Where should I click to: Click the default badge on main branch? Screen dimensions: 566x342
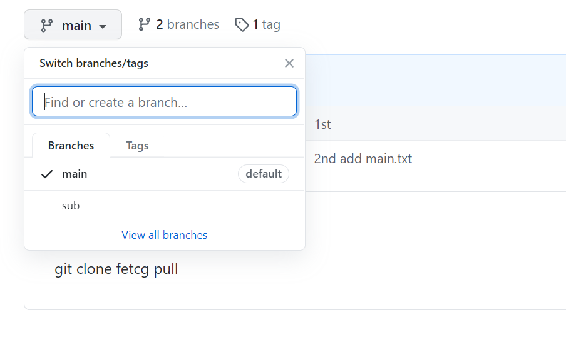pos(264,174)
